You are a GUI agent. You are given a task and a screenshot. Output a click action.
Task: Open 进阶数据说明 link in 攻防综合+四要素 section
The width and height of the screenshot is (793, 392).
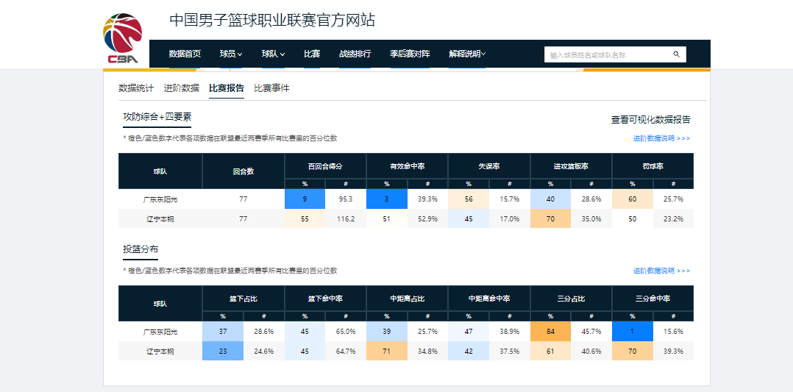[661, 138]
